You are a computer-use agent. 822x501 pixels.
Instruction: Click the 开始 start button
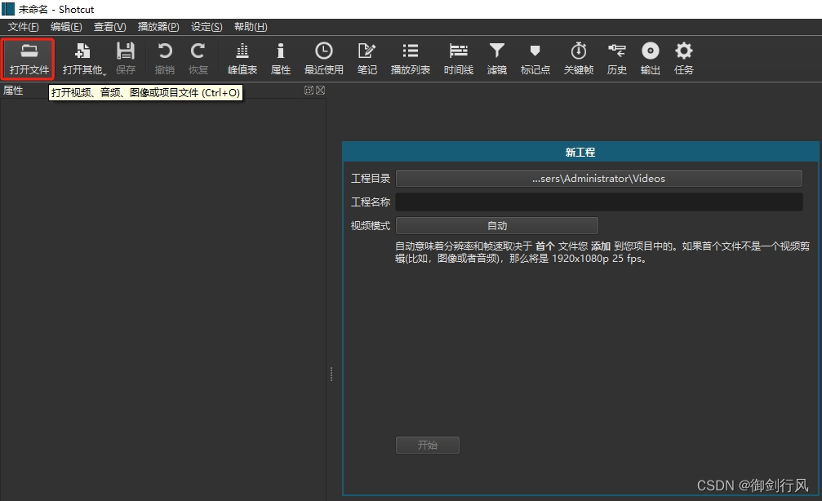(x=427, y=445)
